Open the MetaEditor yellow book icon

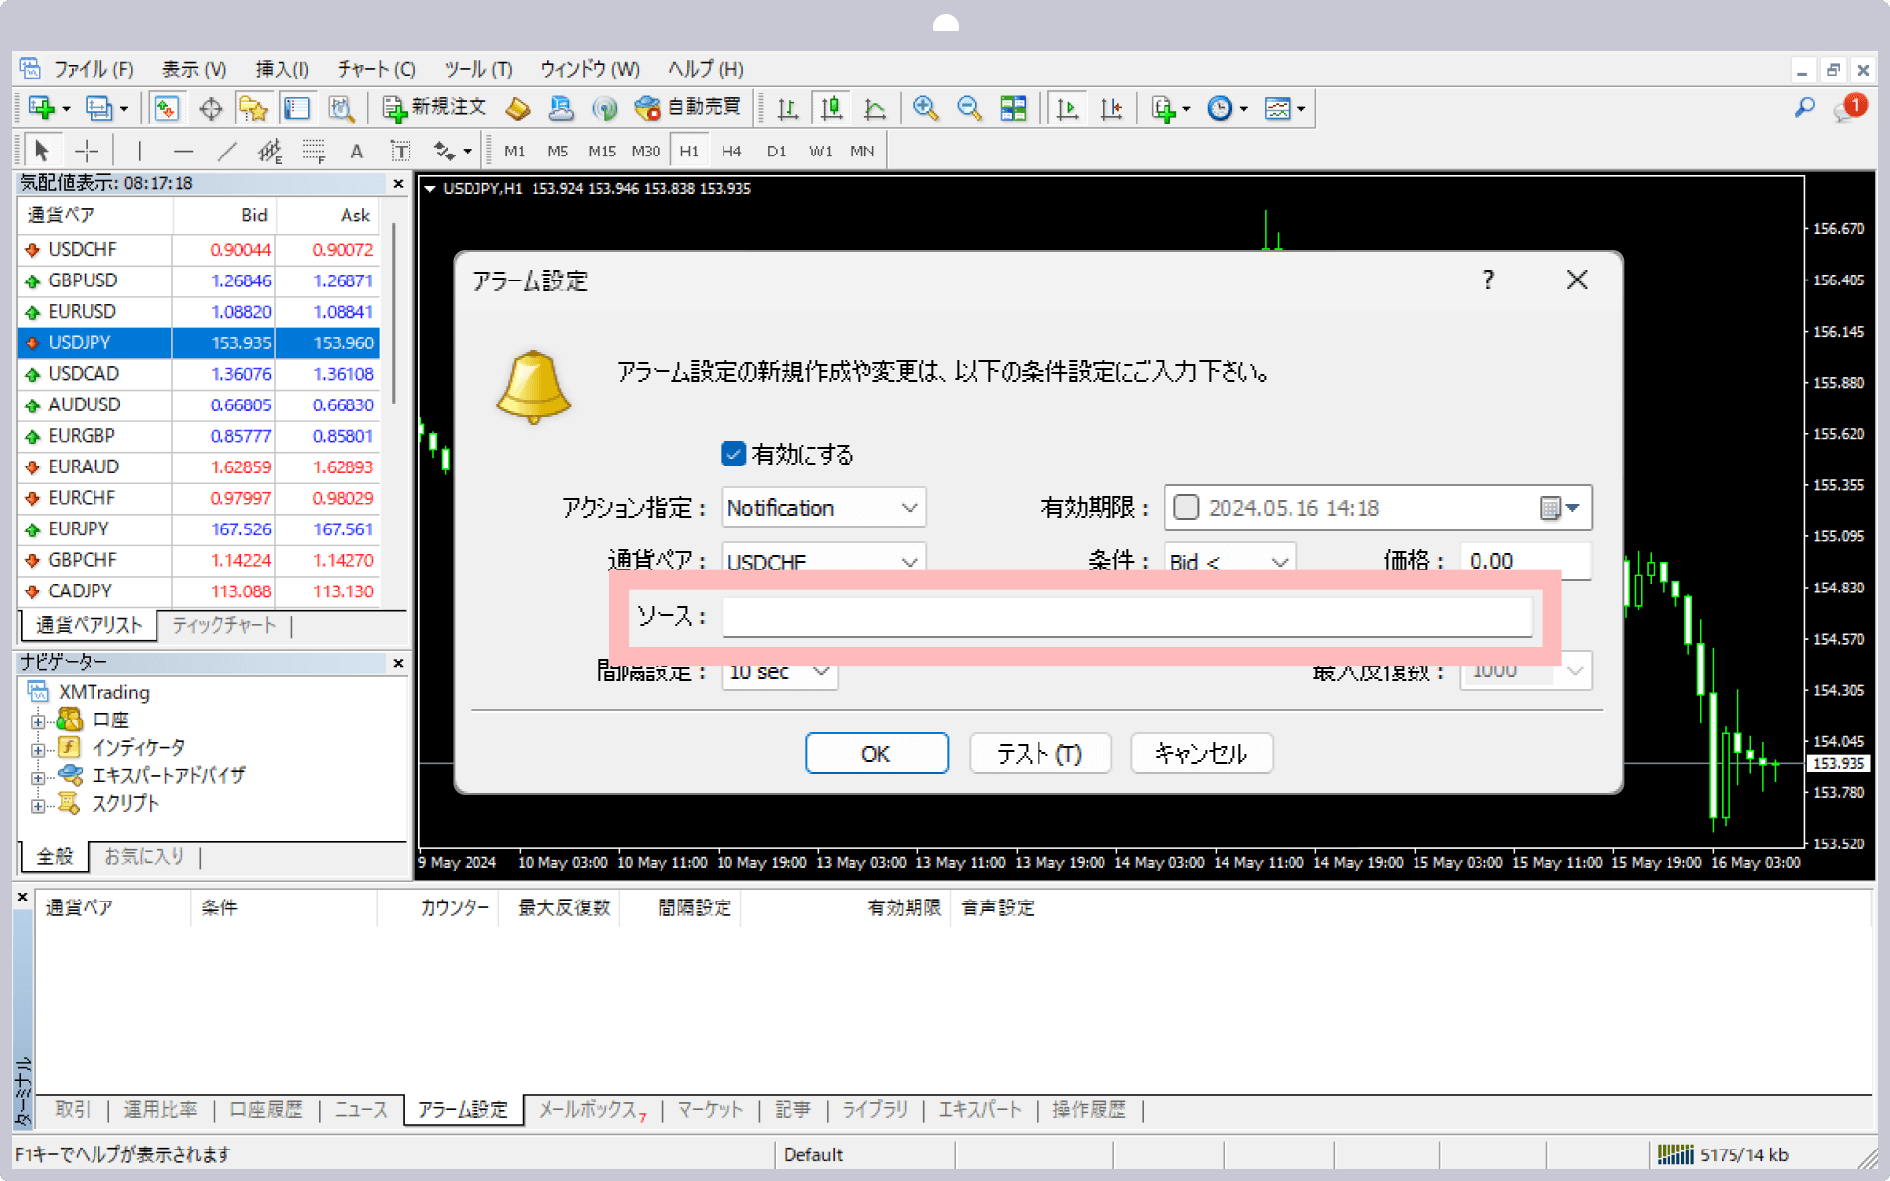pyautogui.click(x=518, y=108)
